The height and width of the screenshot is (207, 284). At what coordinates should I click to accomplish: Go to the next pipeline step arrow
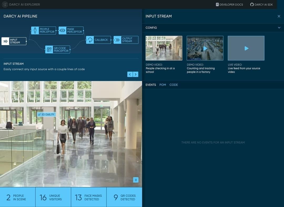[136, 74]
